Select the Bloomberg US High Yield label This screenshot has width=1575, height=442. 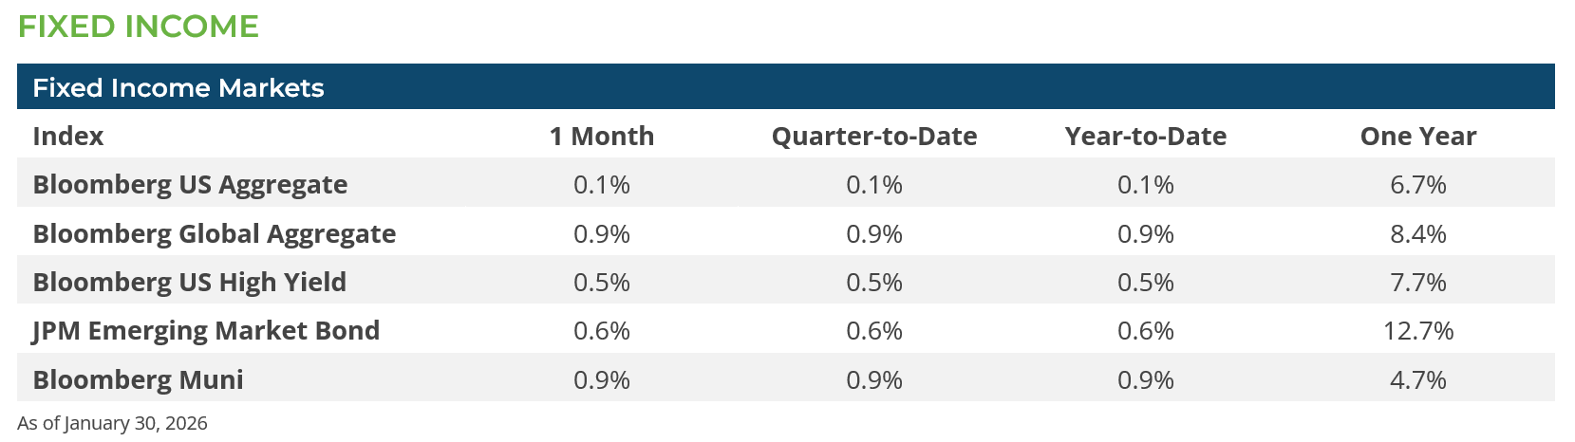tap(189, 283)
